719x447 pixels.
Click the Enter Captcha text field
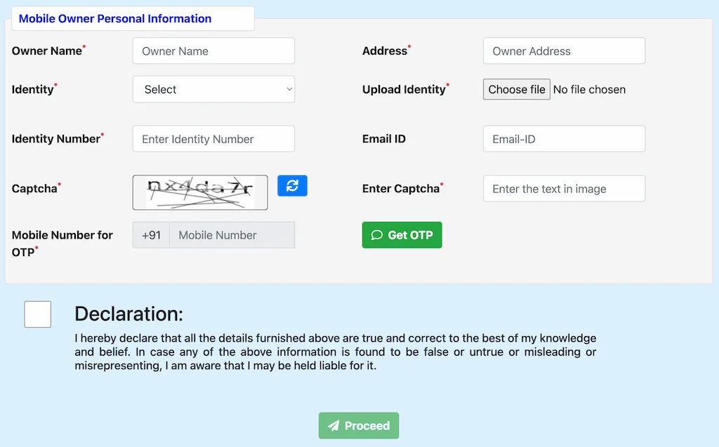click(x=564, y=188)
